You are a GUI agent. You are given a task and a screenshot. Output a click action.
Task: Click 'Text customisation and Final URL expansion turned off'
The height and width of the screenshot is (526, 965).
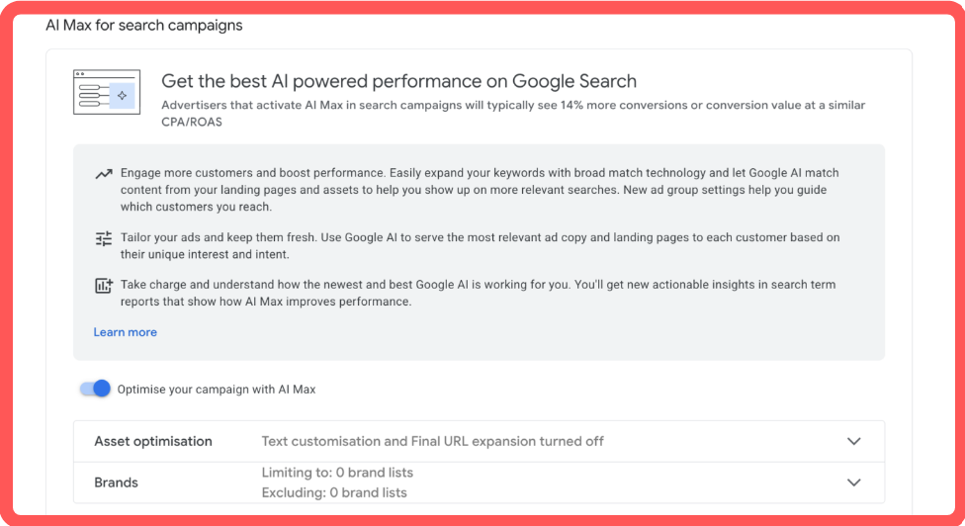coord(432,441)
